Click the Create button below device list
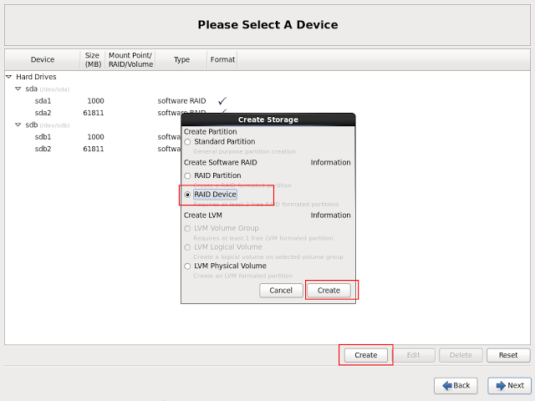 (365, 355)
